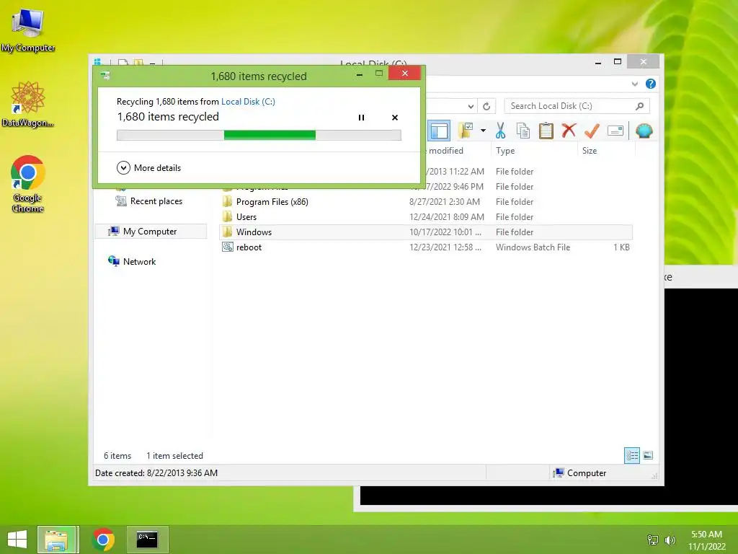Open the Local Disk (C:) link
Screen dimensions: 738x554
click(248, 101)
